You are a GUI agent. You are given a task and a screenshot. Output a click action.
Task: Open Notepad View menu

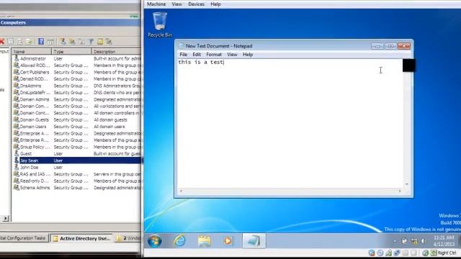(x=232, y=55)
